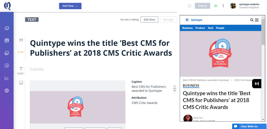Click the black floating widget icon
The width and height of the screenshot is (267, 129).
[x=257, y=84]
